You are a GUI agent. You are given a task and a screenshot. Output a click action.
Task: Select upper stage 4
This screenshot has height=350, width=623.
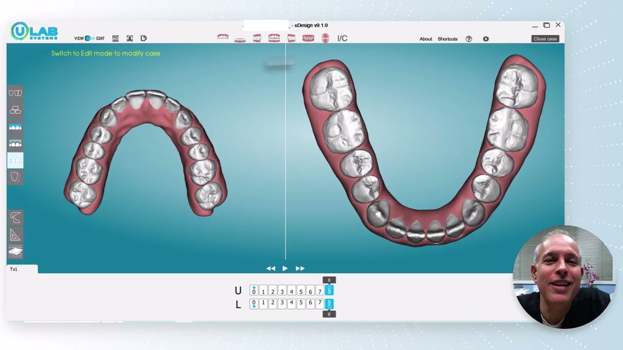tap(292, 291)
